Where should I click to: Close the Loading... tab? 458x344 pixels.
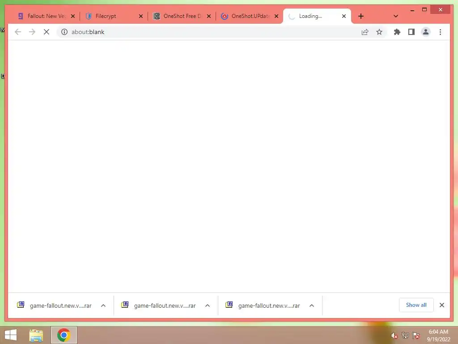point(344,16)
